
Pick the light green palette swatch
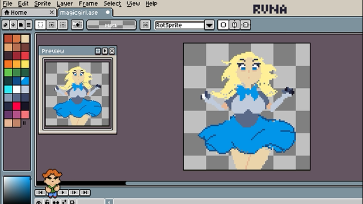8,73
